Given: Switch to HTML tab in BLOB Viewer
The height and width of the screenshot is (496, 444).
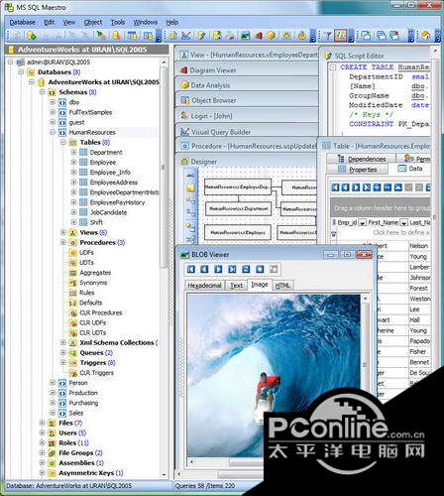Looking at the screenshot, I should point(282,285).
